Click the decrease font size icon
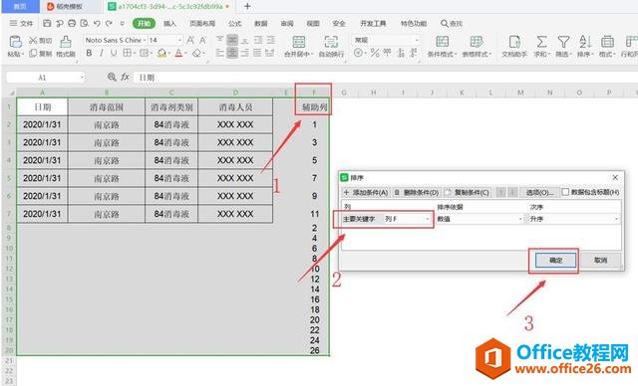This screenshot has height=386, width=638. 202,40
